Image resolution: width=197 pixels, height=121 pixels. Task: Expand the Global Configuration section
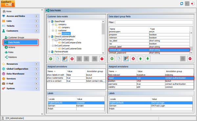(36, 69)
